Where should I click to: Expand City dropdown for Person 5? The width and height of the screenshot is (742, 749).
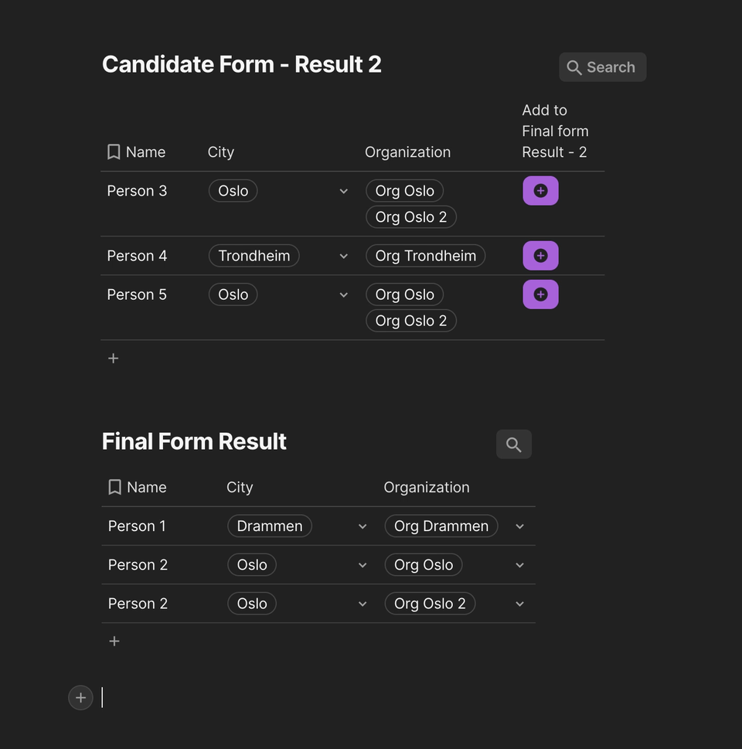click(x=343, y=294)
